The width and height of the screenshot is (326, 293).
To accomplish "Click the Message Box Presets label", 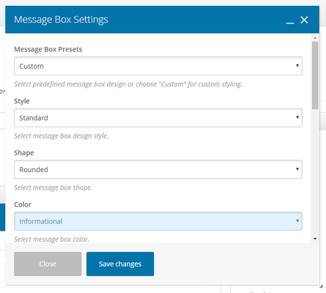I will click(48, 50).
